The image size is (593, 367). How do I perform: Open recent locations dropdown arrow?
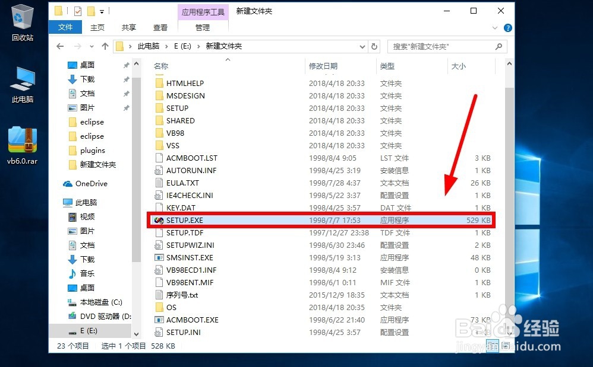(92, 46)
